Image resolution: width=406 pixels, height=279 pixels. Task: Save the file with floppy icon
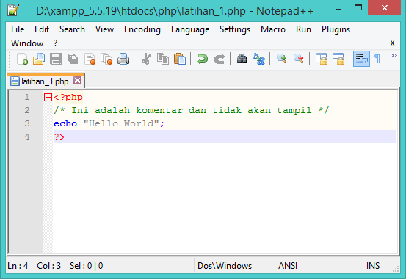click(56, 59)
